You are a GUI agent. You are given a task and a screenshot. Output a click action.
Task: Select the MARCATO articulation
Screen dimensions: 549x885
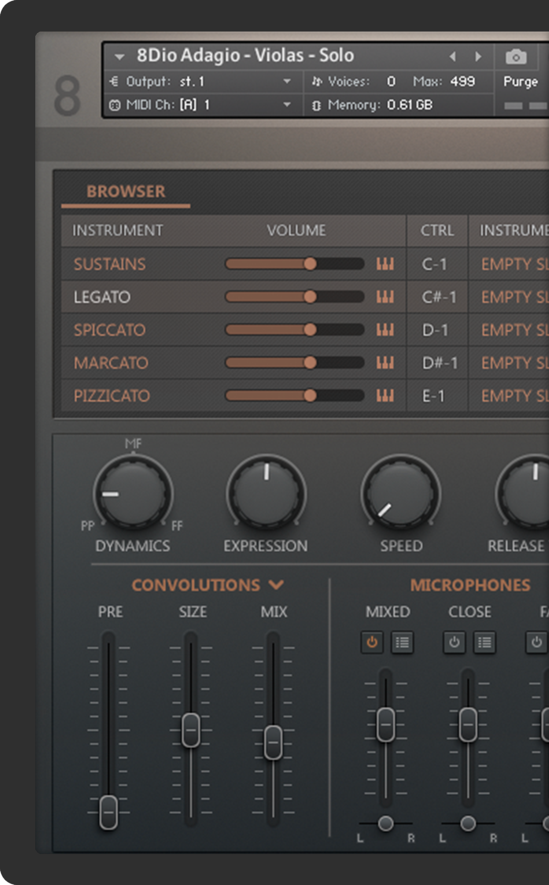coord(111,363)
